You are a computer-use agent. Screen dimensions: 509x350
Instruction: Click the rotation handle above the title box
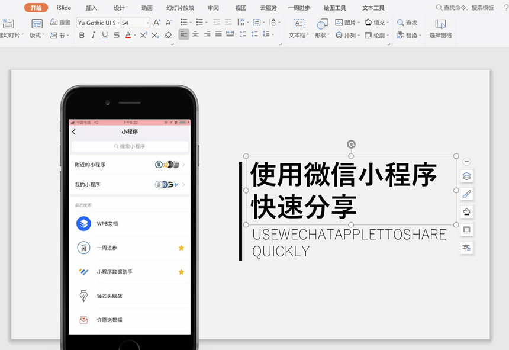[351, 144]
